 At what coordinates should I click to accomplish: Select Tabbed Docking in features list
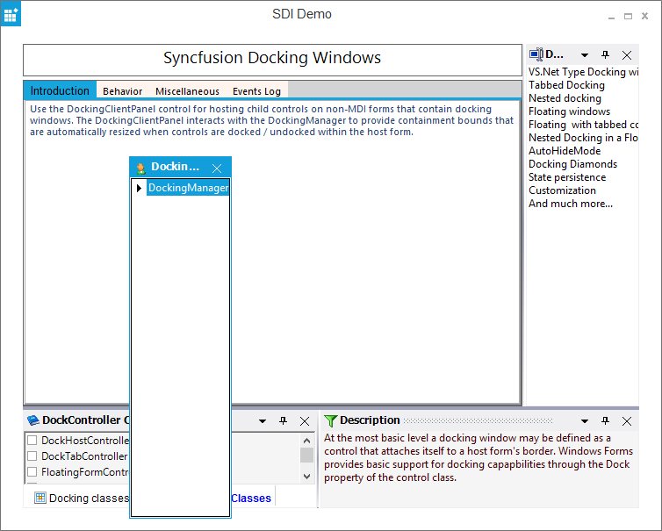tap(566, 85)
